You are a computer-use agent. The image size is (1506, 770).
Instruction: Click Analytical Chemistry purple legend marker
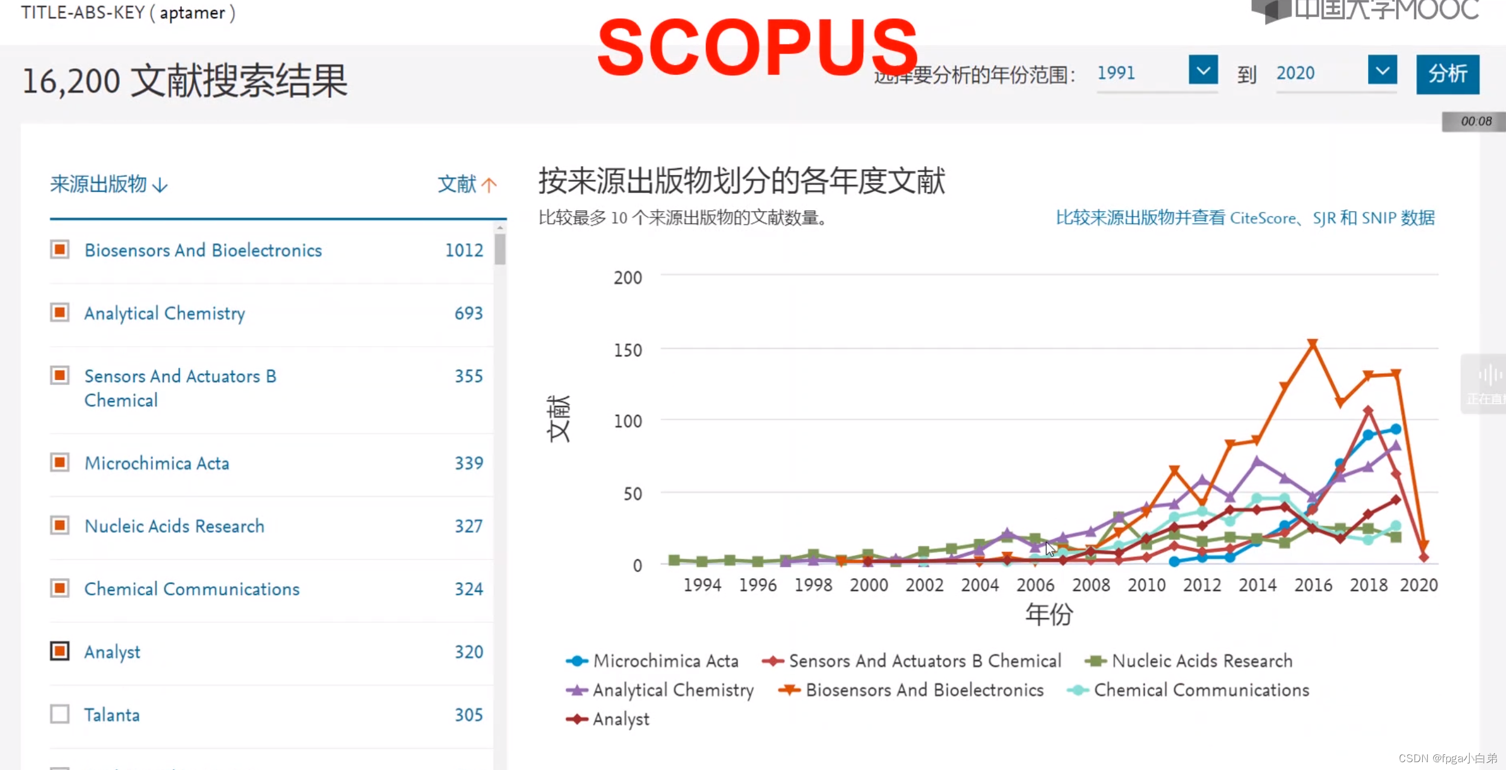[x=576, y=691]
